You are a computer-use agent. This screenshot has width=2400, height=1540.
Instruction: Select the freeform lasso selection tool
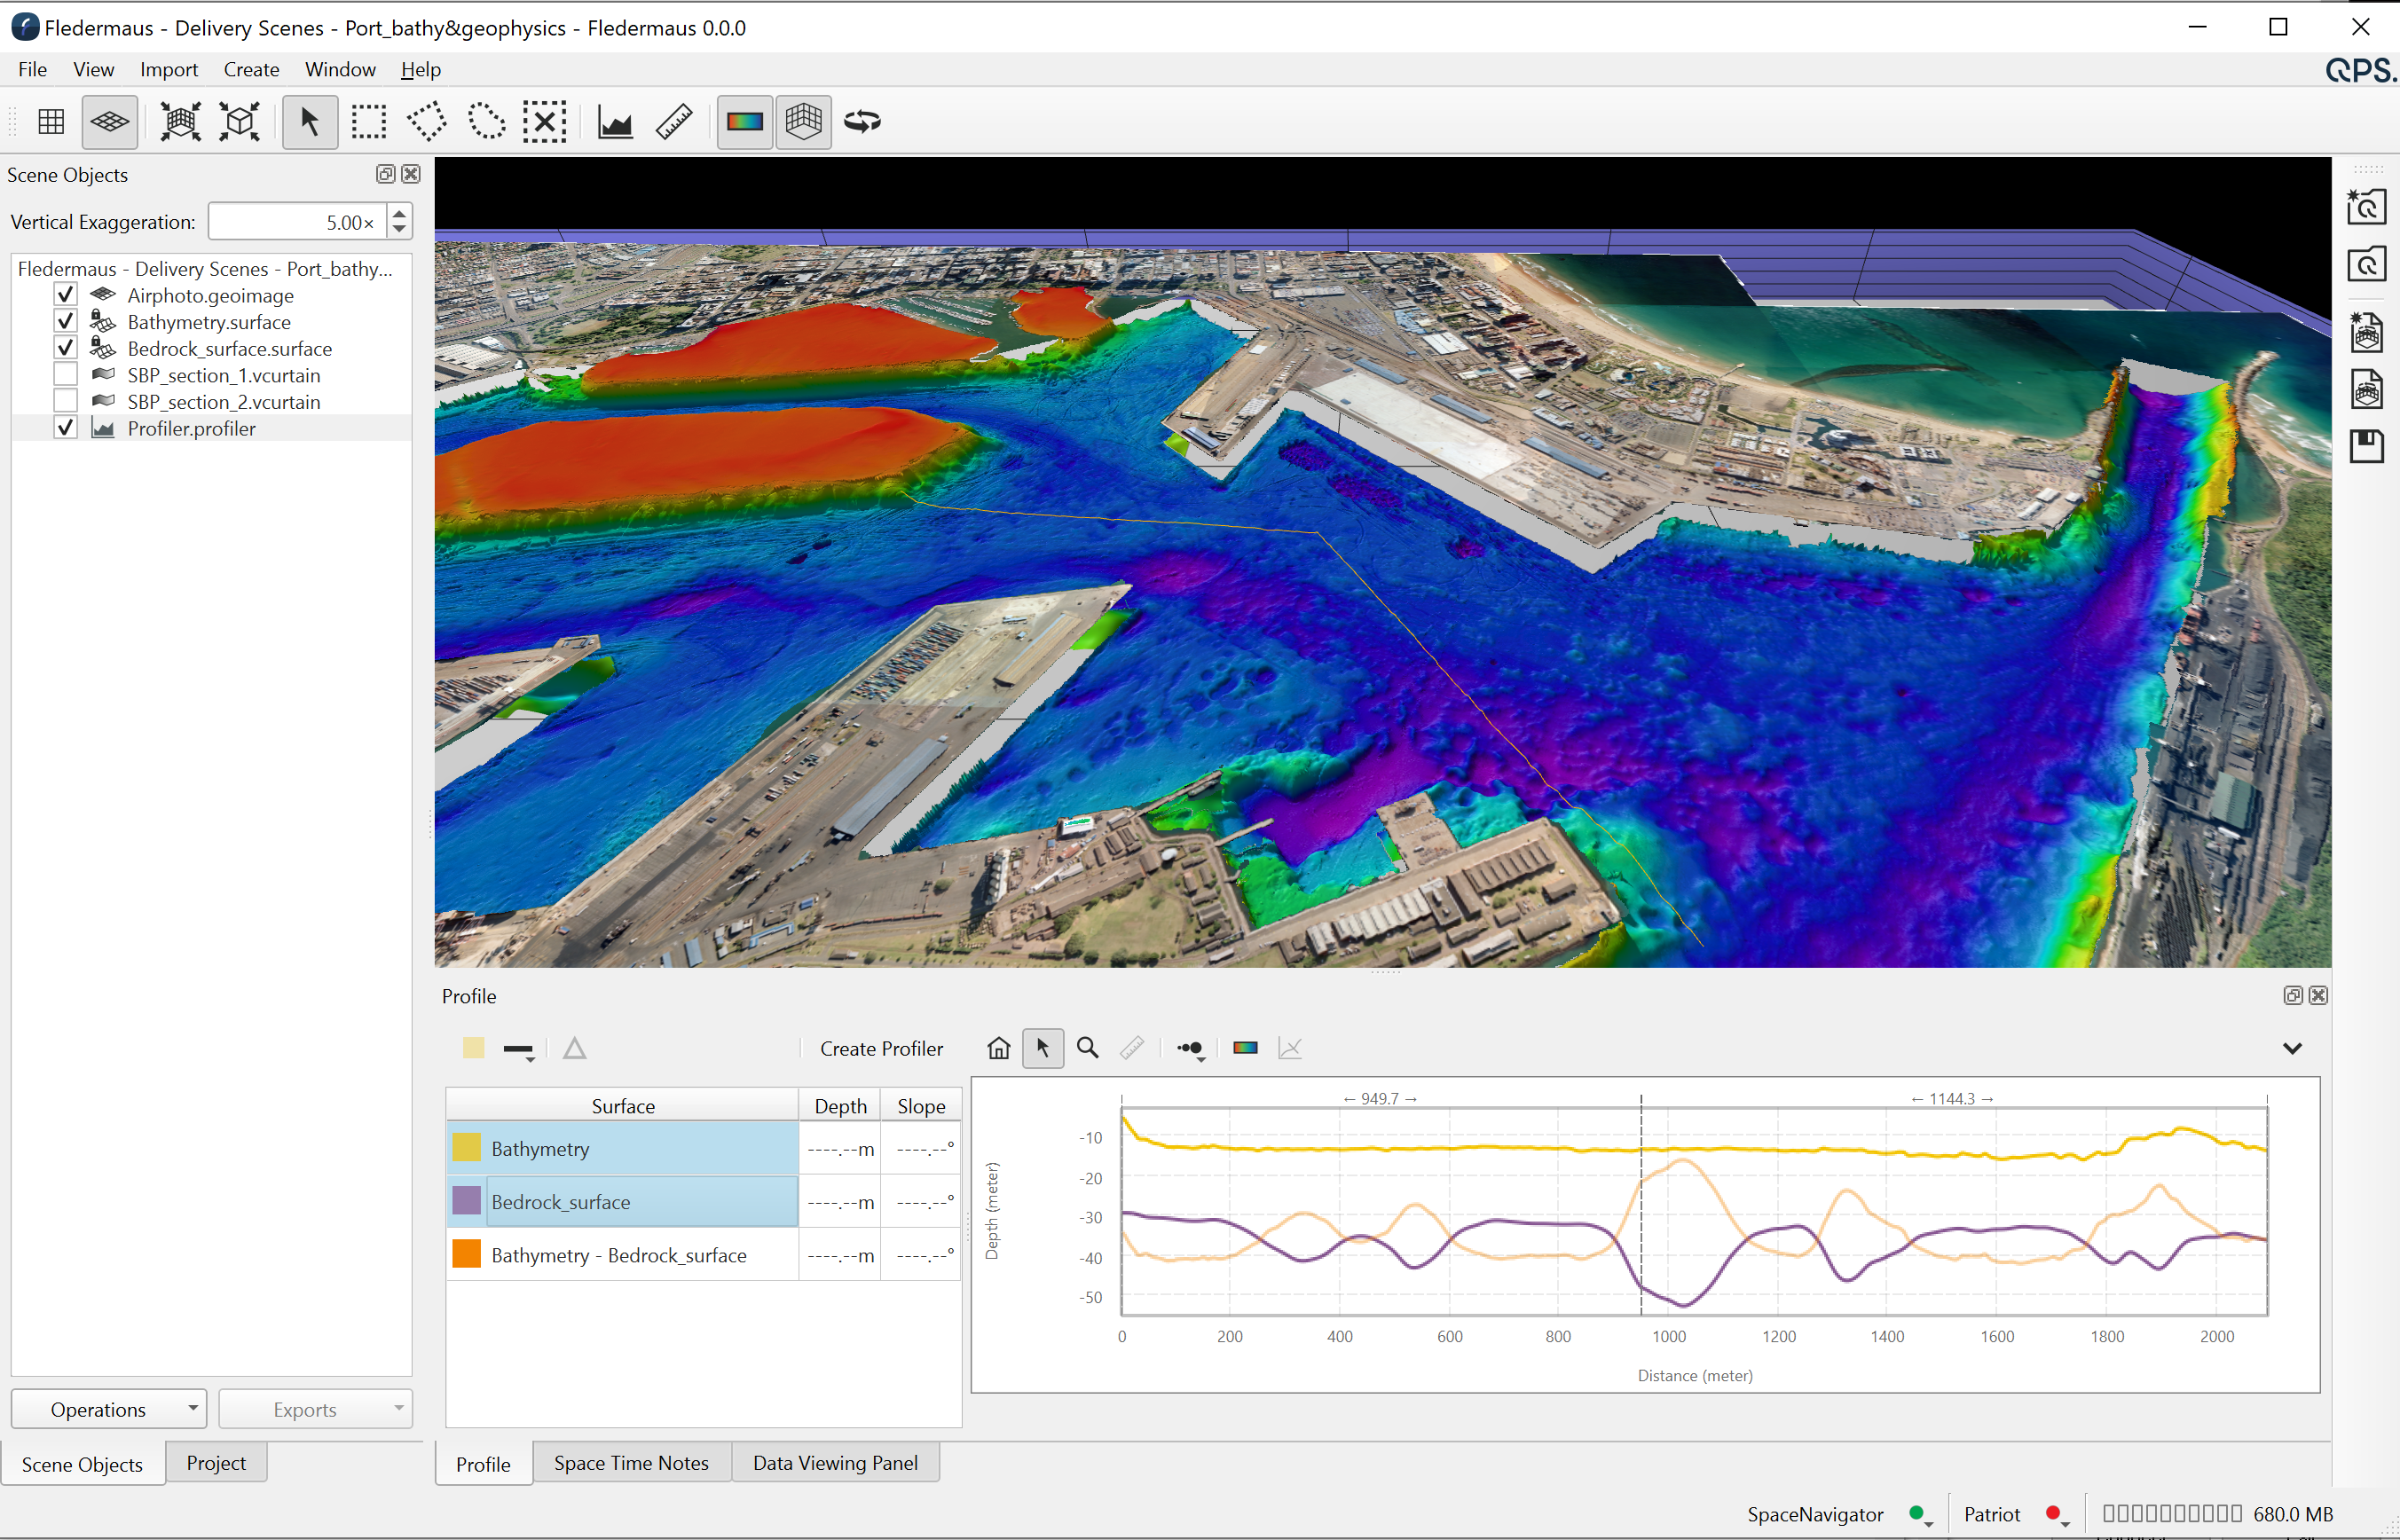tap(486, 122)
